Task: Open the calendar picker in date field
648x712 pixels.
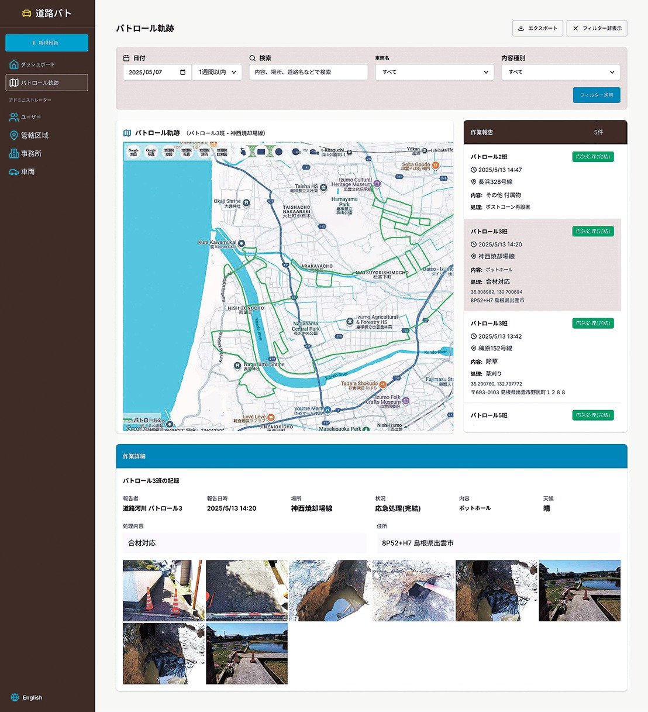Action: pyautogui.click(x=182, y=72)
